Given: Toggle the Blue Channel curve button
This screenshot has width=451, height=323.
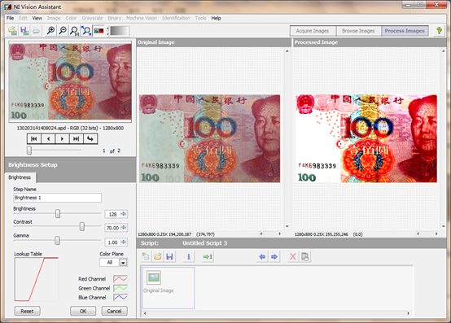Looking at the screenshot, I should point(120,297).
